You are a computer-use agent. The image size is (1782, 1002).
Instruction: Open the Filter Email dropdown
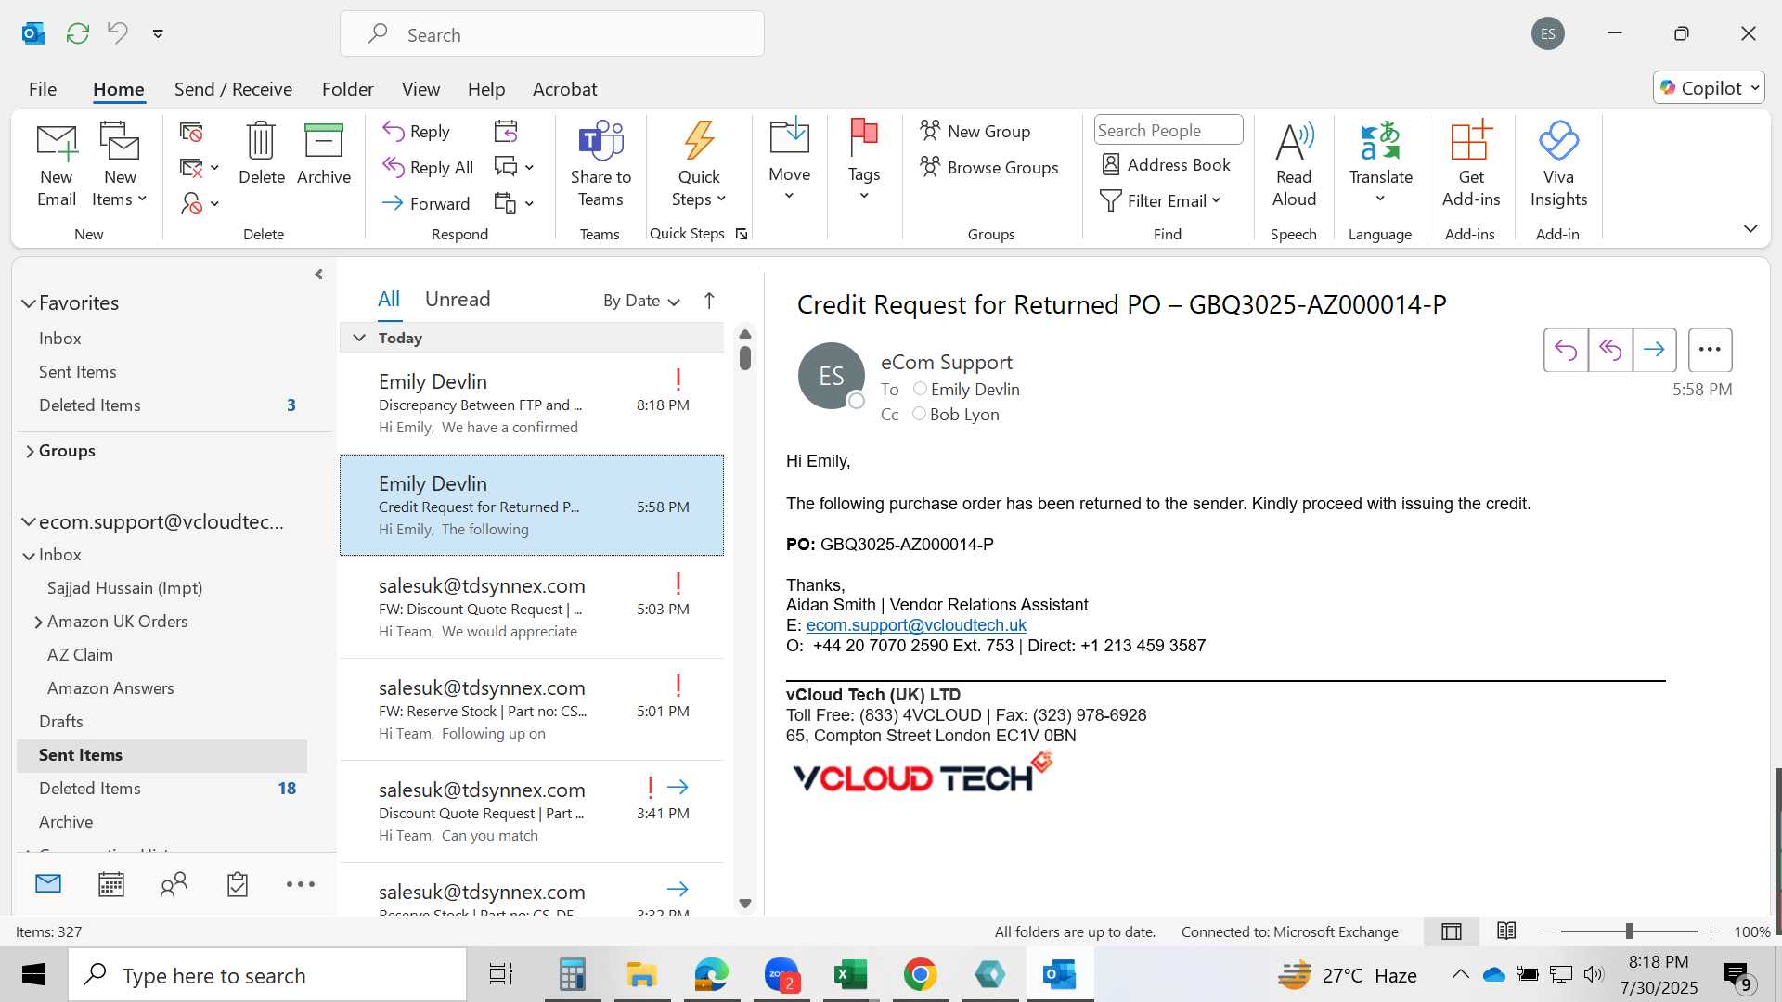tap(1161, 201)
